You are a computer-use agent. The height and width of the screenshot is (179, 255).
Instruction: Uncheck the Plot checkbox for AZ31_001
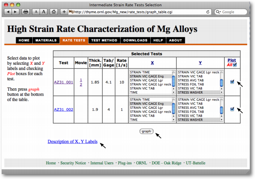click(x=232, y=82)
